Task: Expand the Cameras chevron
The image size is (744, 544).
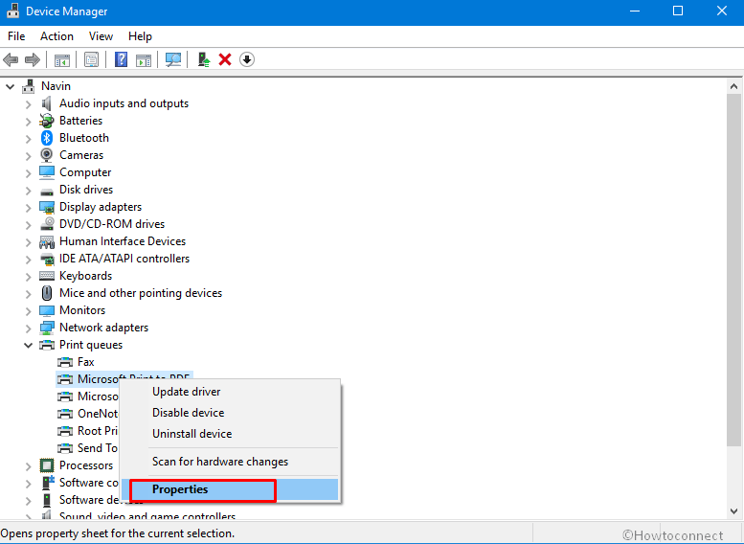Action: click(x=29, y=156)
